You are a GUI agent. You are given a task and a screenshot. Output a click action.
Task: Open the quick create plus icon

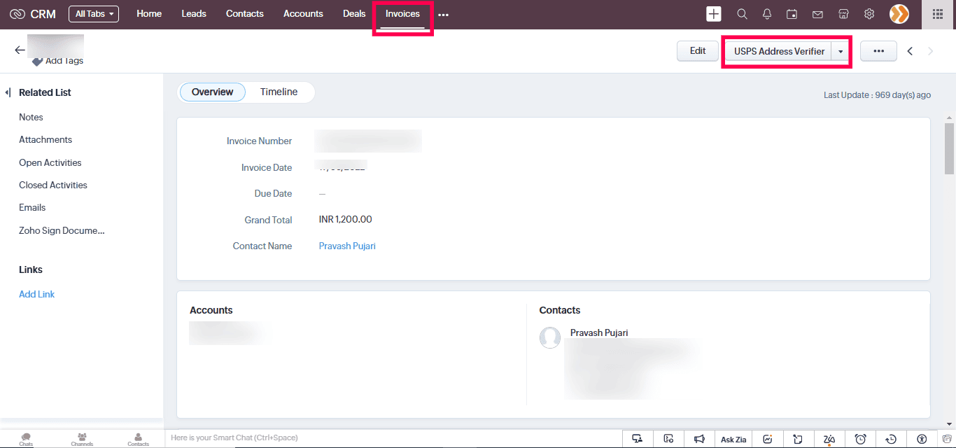[x=714, y=14]
